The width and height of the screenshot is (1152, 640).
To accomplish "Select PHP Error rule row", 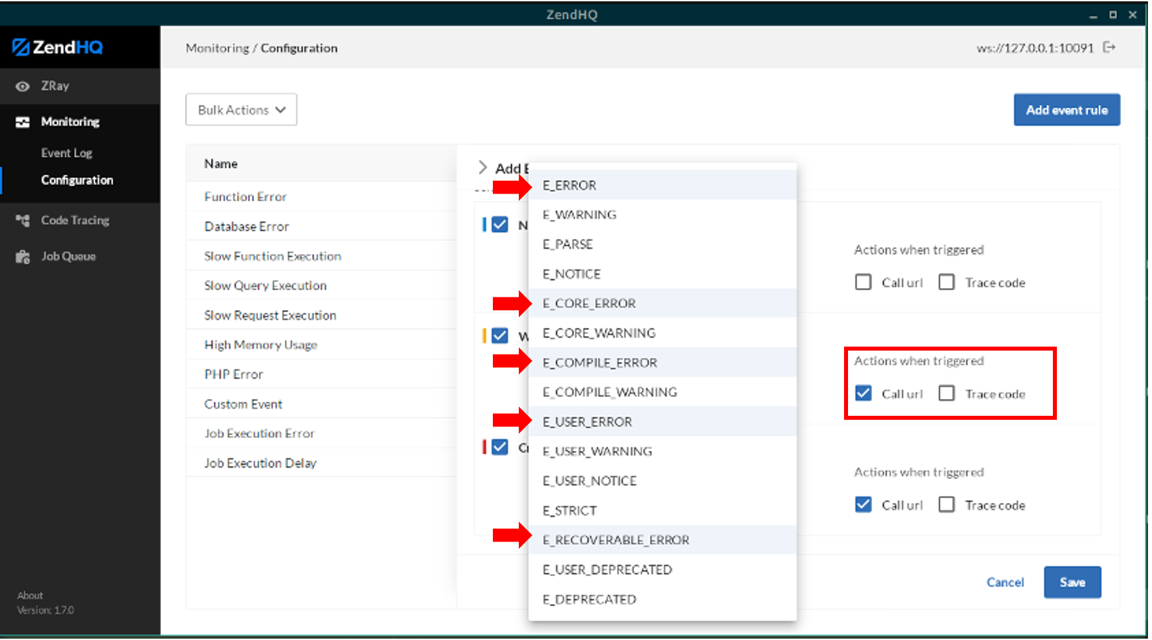I will [x=321, y=375].
